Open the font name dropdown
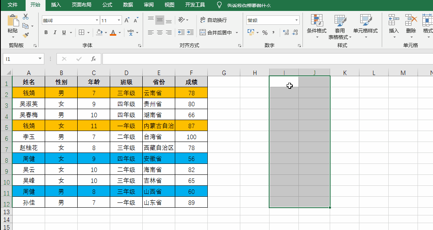The width and height of the screenshot is (433, 230). pos(97,20)
